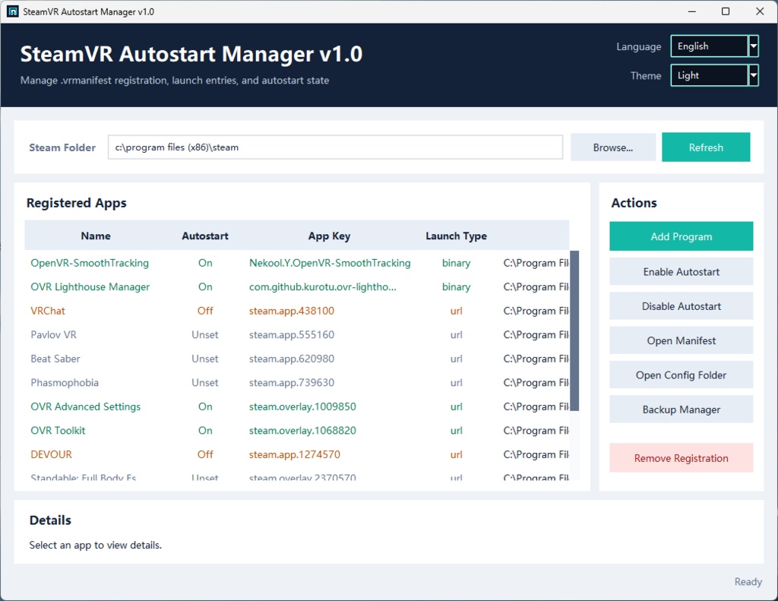The image size is (778, 601).
Task: Select the Phasmophobia entry
Action: (x=297, y=383)
